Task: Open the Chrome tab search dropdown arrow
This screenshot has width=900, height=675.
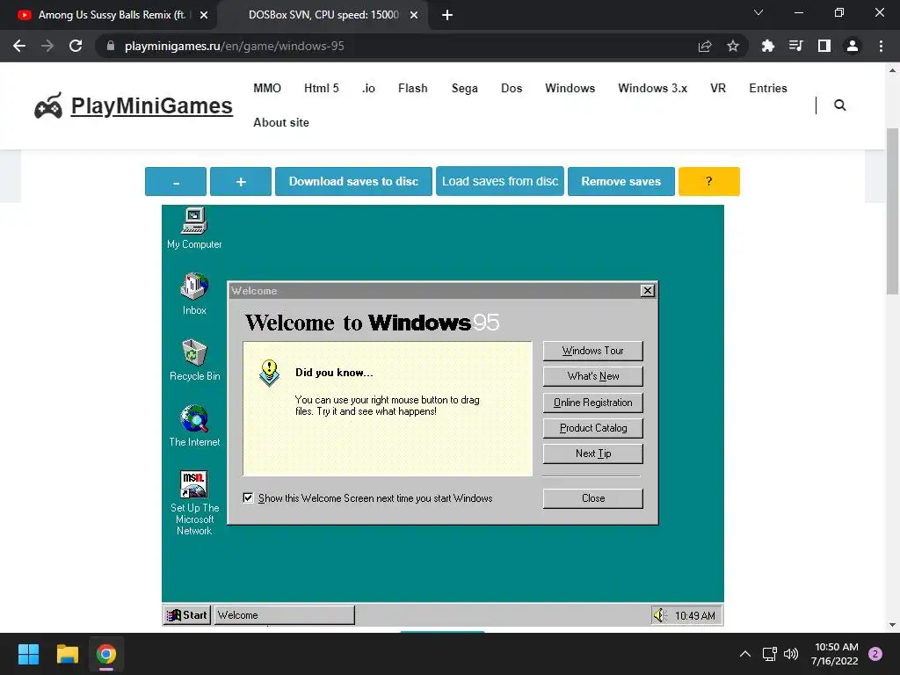Action: (758, 12)
